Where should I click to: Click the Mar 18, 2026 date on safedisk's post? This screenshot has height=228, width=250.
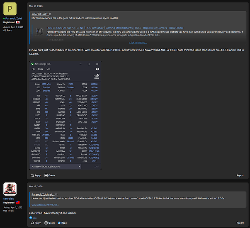point(36,187)
